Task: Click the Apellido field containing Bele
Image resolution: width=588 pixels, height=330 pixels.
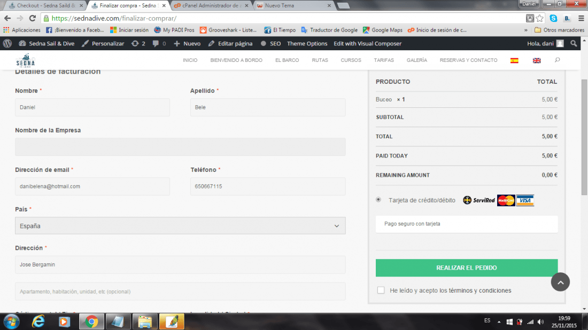Action: (268, 107)
